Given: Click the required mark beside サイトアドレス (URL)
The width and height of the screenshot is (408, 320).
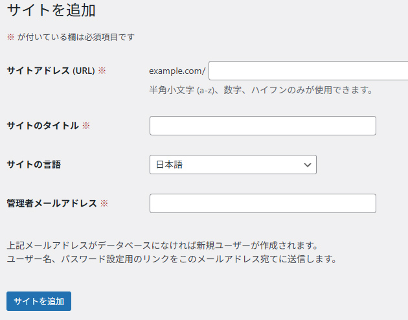Looking at the screenshot, I should 102,71.
